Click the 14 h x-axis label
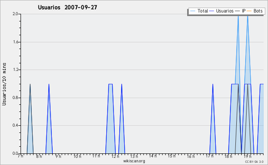 point(153,156)
